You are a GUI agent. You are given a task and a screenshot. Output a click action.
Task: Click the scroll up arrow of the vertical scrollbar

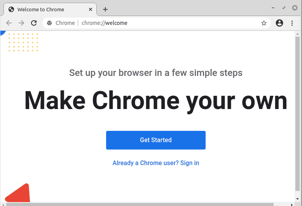pyautogui.click(x=298, y=34)
